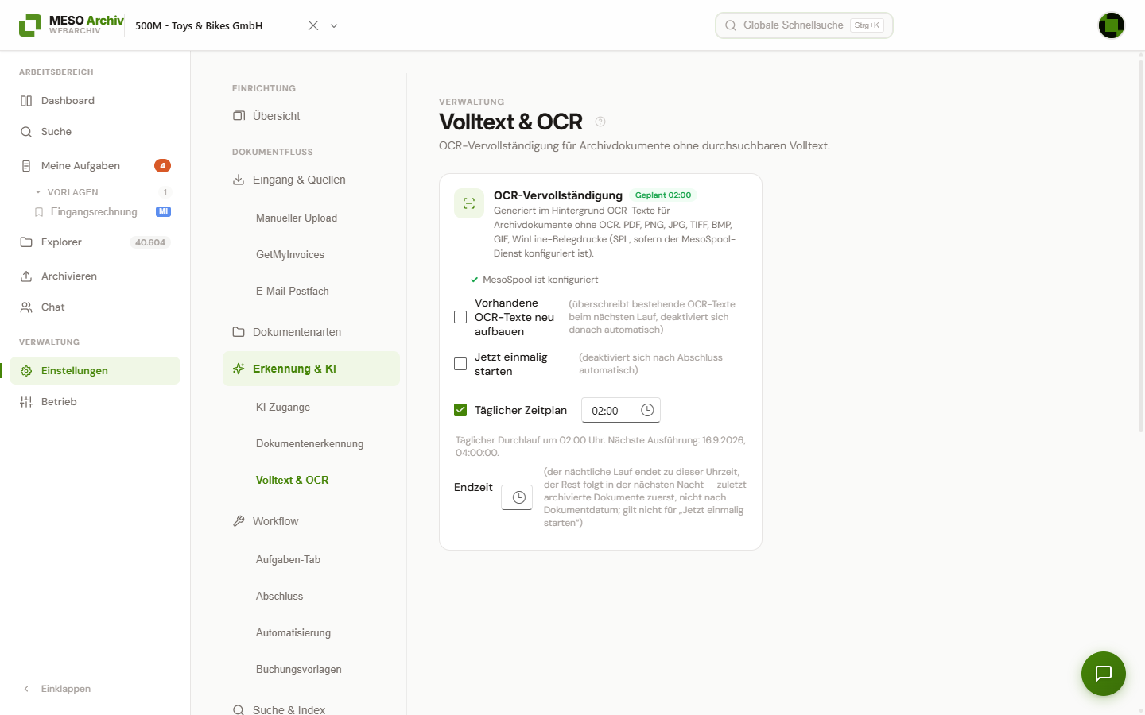Clear the selected company with X icon
This screenshot has height=715, width=1145.
[x=313, y=25]
